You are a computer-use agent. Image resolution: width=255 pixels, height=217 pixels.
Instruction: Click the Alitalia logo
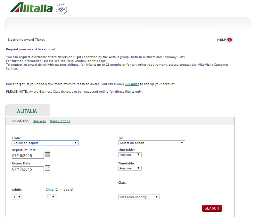coord(31,7)
